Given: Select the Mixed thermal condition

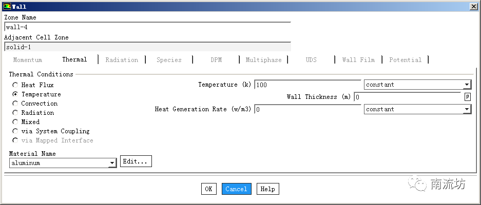Looking at the screenshot, I should pos(15,122).
